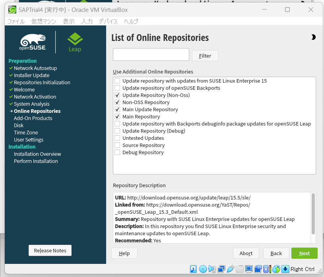Screen dimensions: 324x277
Task: Uncheck Main Repository checkbox
Action: coord(117,116)
